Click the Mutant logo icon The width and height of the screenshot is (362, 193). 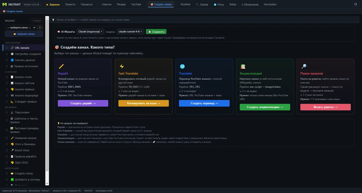[5, 4]
